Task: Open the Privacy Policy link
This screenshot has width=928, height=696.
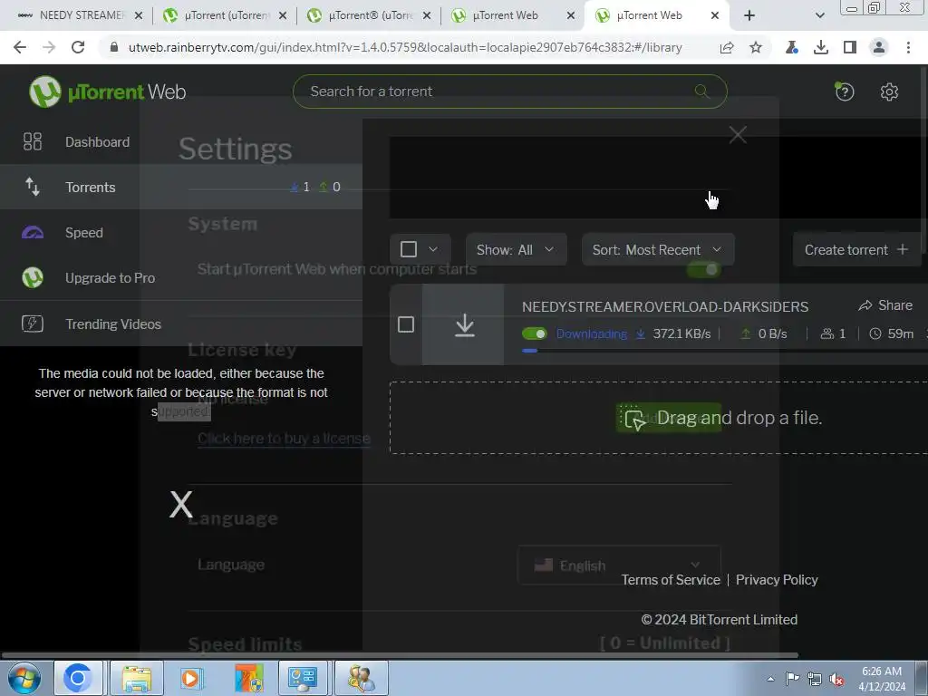Action: [x=777, y=580]
